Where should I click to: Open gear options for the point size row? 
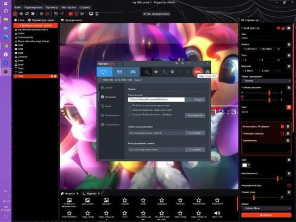(x=288, y=192)
